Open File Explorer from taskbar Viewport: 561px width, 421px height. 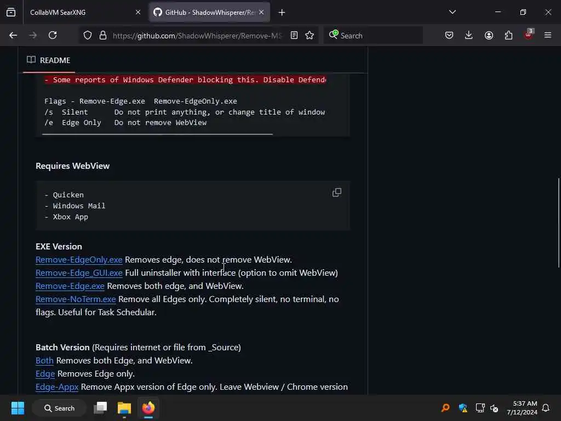coord(124,408)
